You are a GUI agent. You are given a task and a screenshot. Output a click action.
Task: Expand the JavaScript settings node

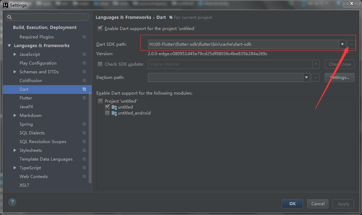[x=15, y=54]
